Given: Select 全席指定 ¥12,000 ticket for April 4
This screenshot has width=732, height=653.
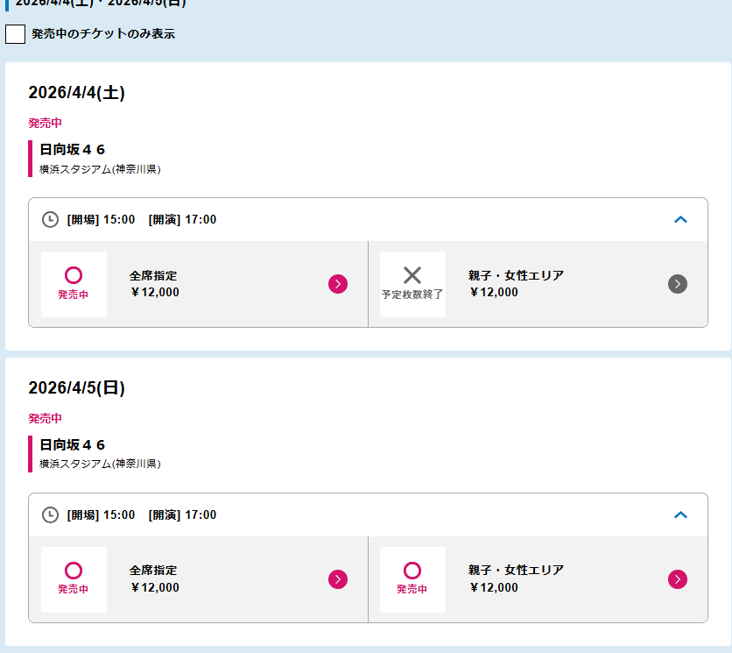Looking at the screenshot, I should (154, 284).
